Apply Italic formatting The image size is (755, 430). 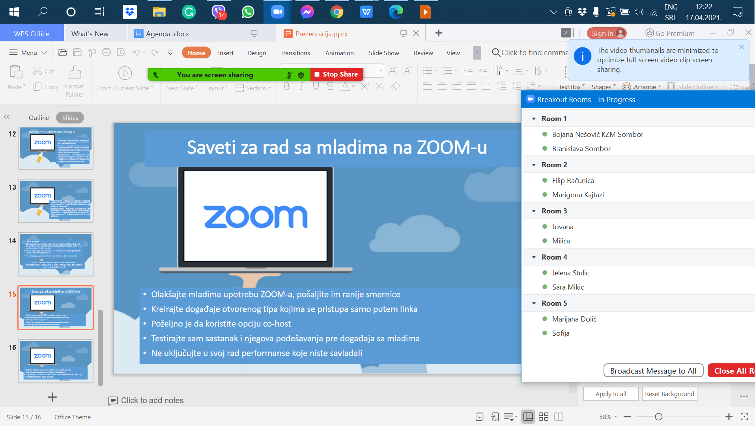tap(301, 86)
